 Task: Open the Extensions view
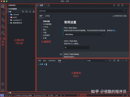pos(3,32)
